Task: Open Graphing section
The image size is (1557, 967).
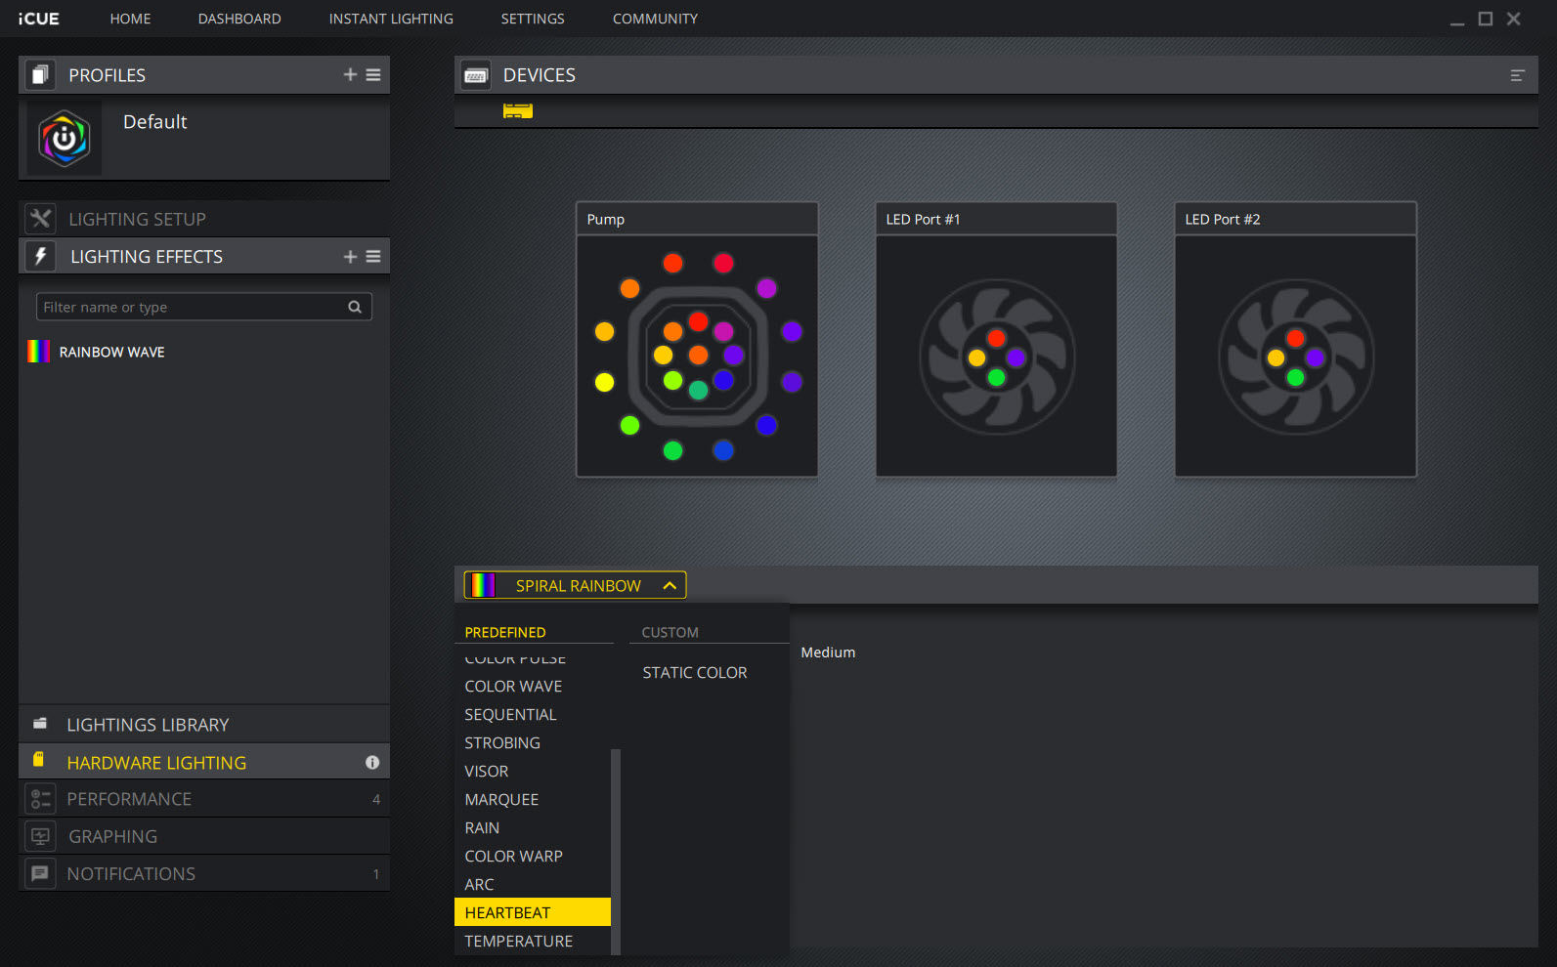Action: click(x=204, y=836)
